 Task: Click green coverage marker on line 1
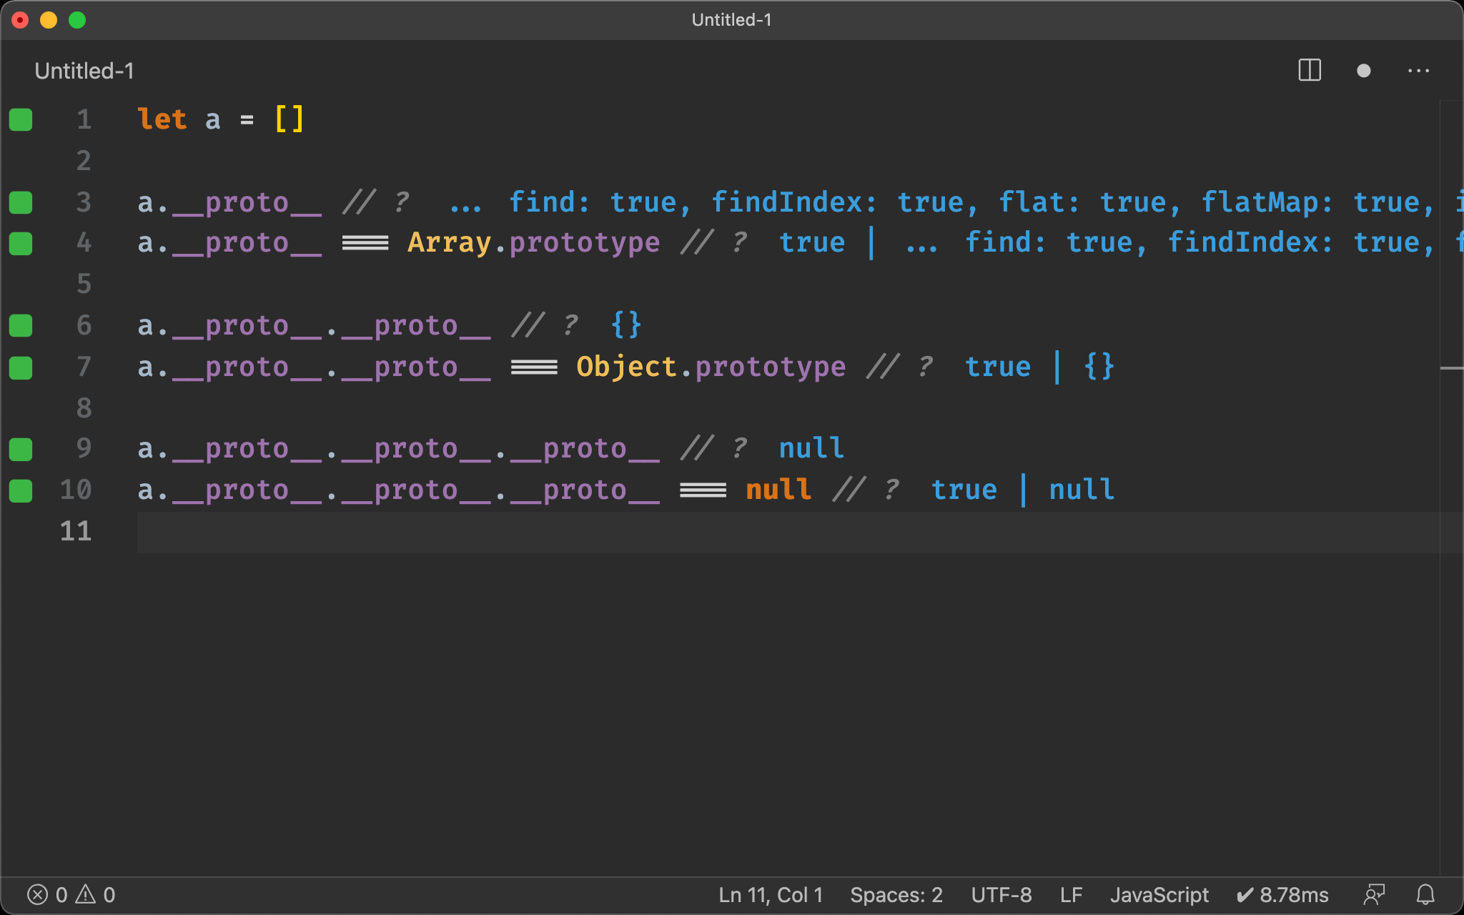click(x=21, y=119)
